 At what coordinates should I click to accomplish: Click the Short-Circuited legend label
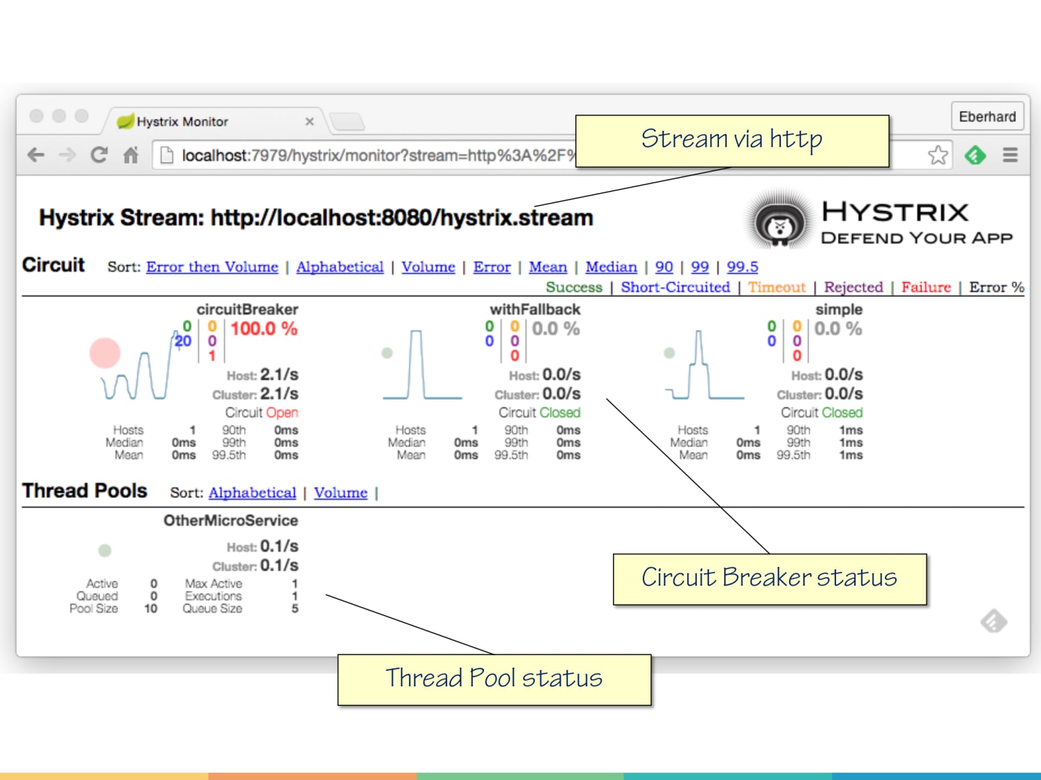[675, 287]
